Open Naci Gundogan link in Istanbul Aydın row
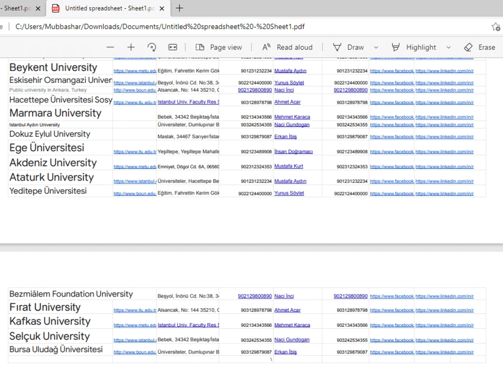 (x=292, y=124)
